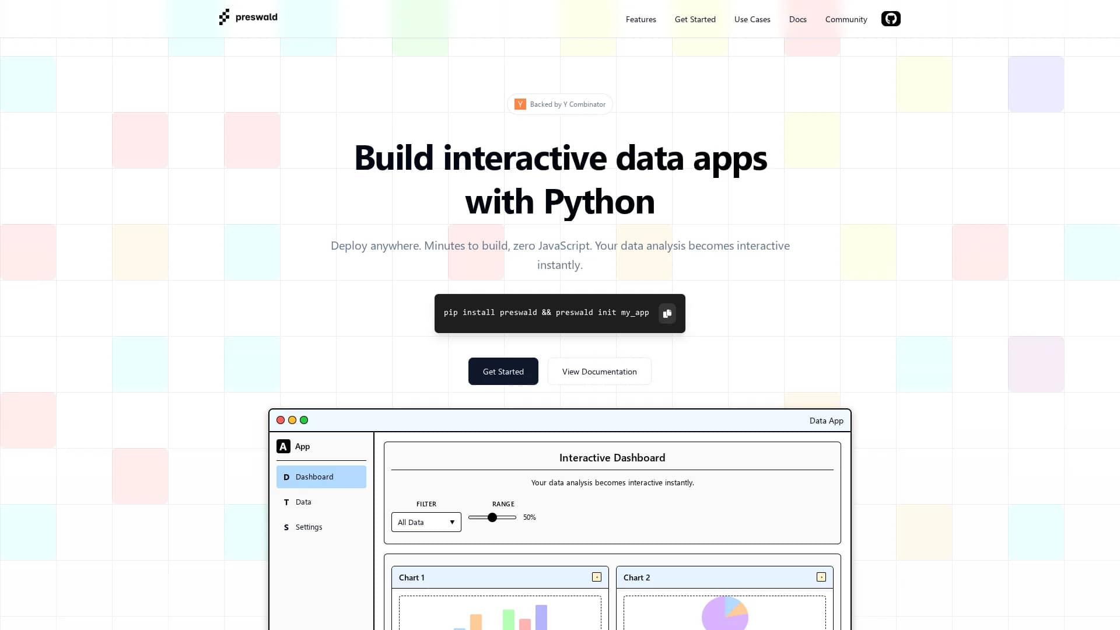The width and height of the screenshot is (1120, 630).
Task: Select Data in the app sidebar
Action: [x=321, y=502]
